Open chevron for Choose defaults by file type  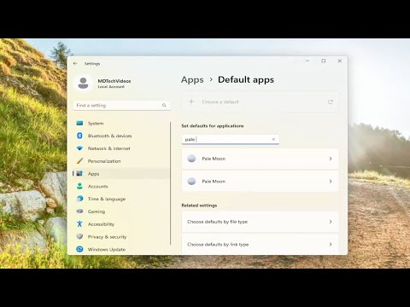(x=331, y=222)
